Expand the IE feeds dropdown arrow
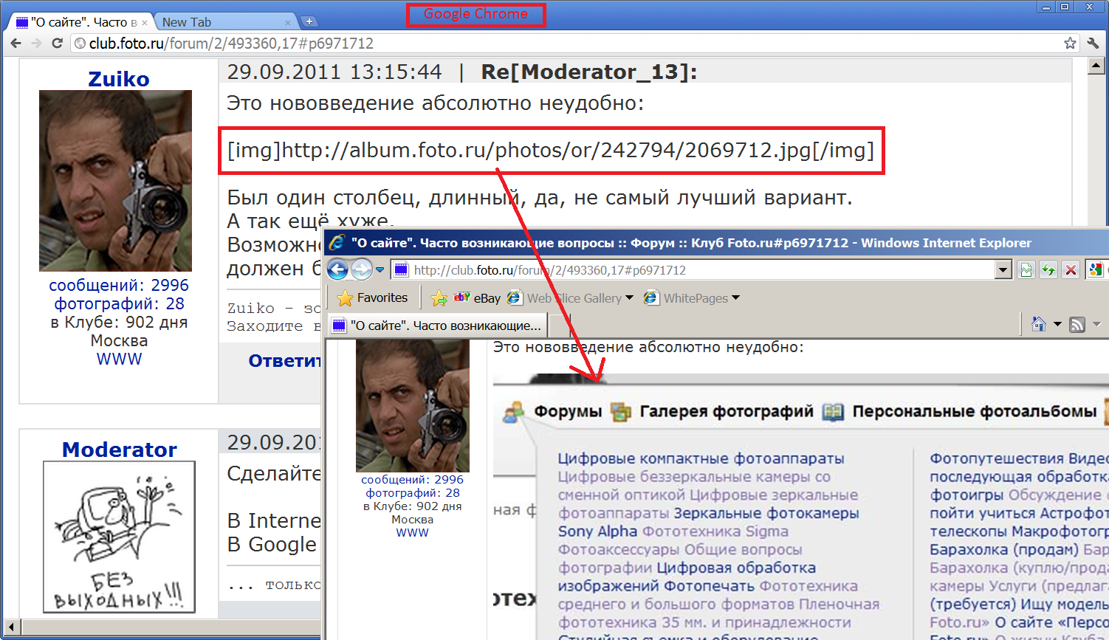Image resolution: width=1109 pixels, height=640 pixels. (1096, 324)
